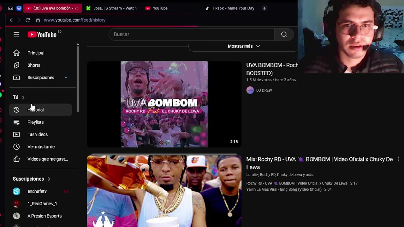Click the live indicator next to enchufetv
This screenshot has width=404, height=227.
tap(66, 191)
